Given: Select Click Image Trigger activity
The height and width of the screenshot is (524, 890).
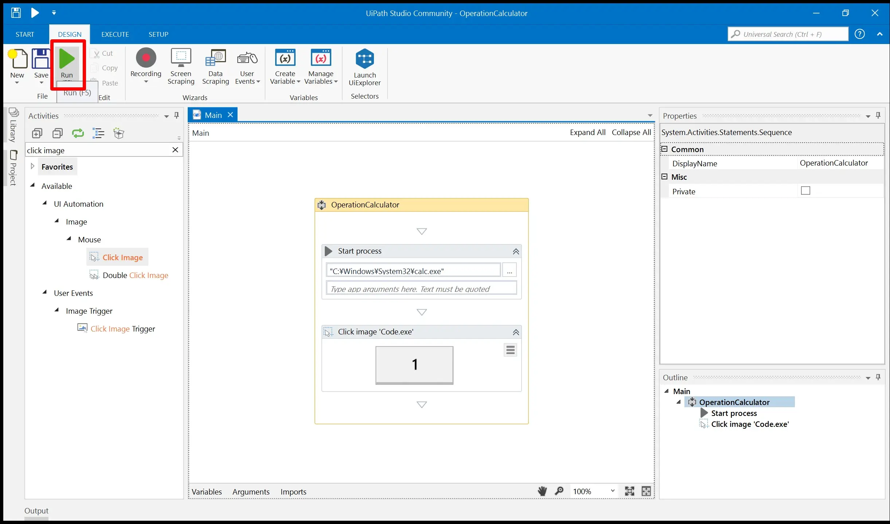Looking at the screenshot, I should (116, 329).
